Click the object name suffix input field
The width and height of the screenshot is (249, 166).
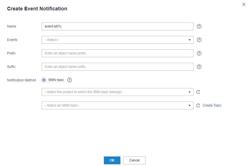click(x=118, y=67)
